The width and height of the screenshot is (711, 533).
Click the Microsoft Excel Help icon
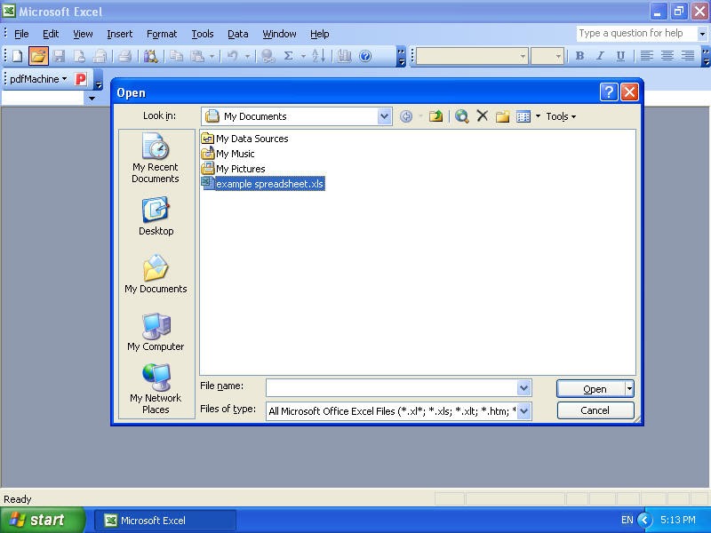tap(364, 55)
